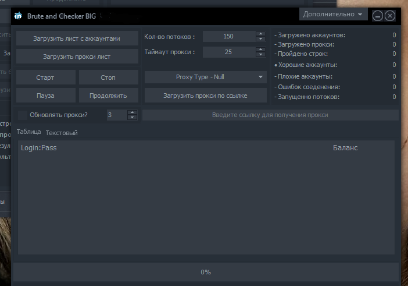Focus the proxy link input field

(x=270, y=115)
